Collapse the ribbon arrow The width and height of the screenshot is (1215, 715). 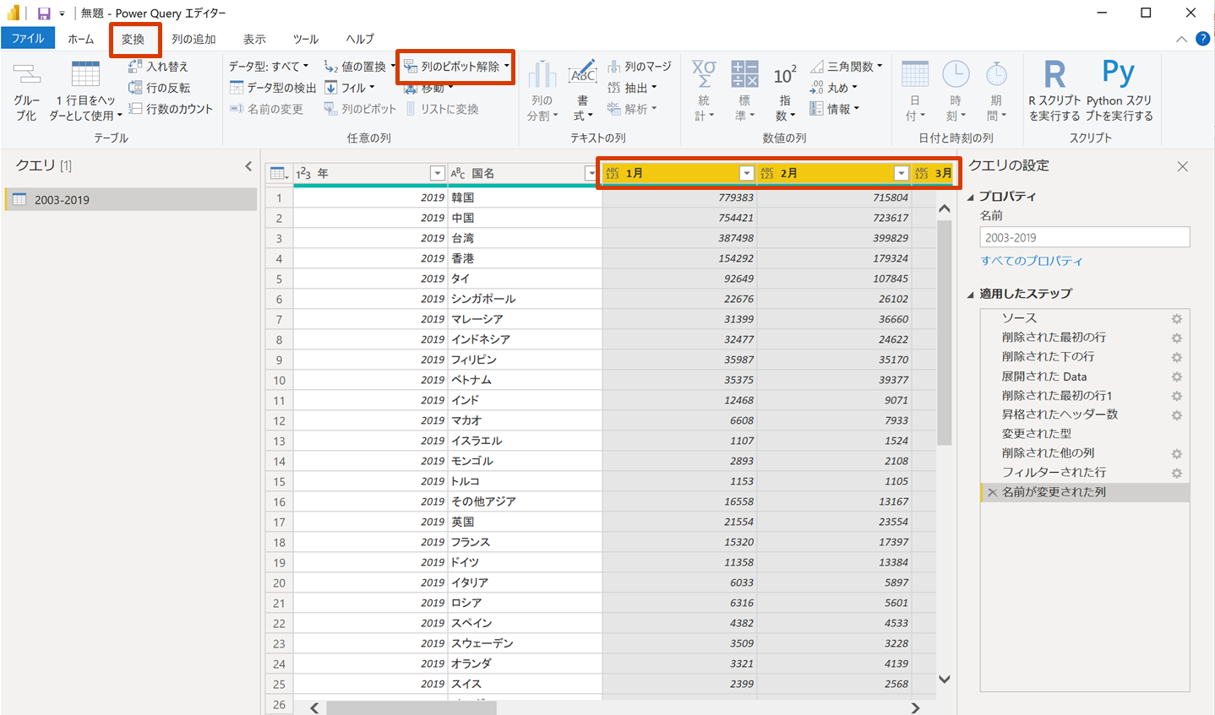click(1181, 39)
